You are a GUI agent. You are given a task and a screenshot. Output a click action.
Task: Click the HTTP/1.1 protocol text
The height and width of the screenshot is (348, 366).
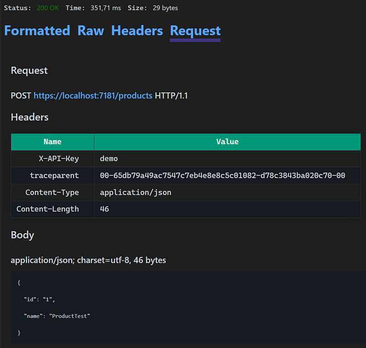[x=171, y=96]
